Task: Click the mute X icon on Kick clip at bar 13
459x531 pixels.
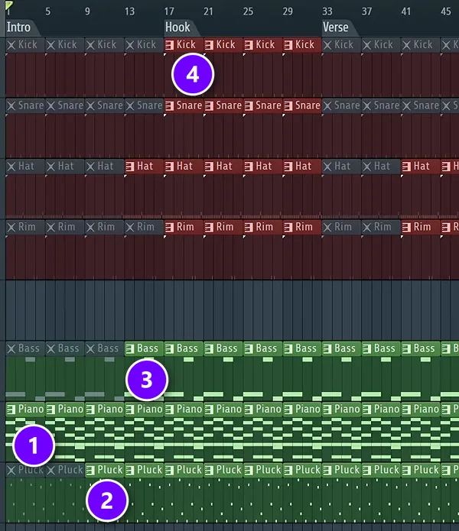Action: point(130,45)
